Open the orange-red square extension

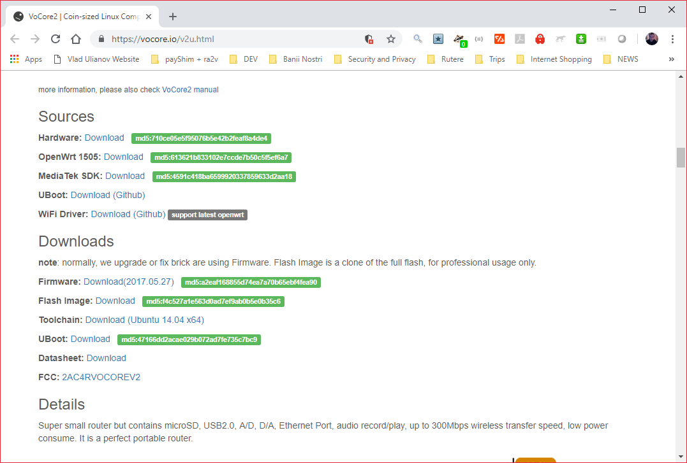coord(499,39)
